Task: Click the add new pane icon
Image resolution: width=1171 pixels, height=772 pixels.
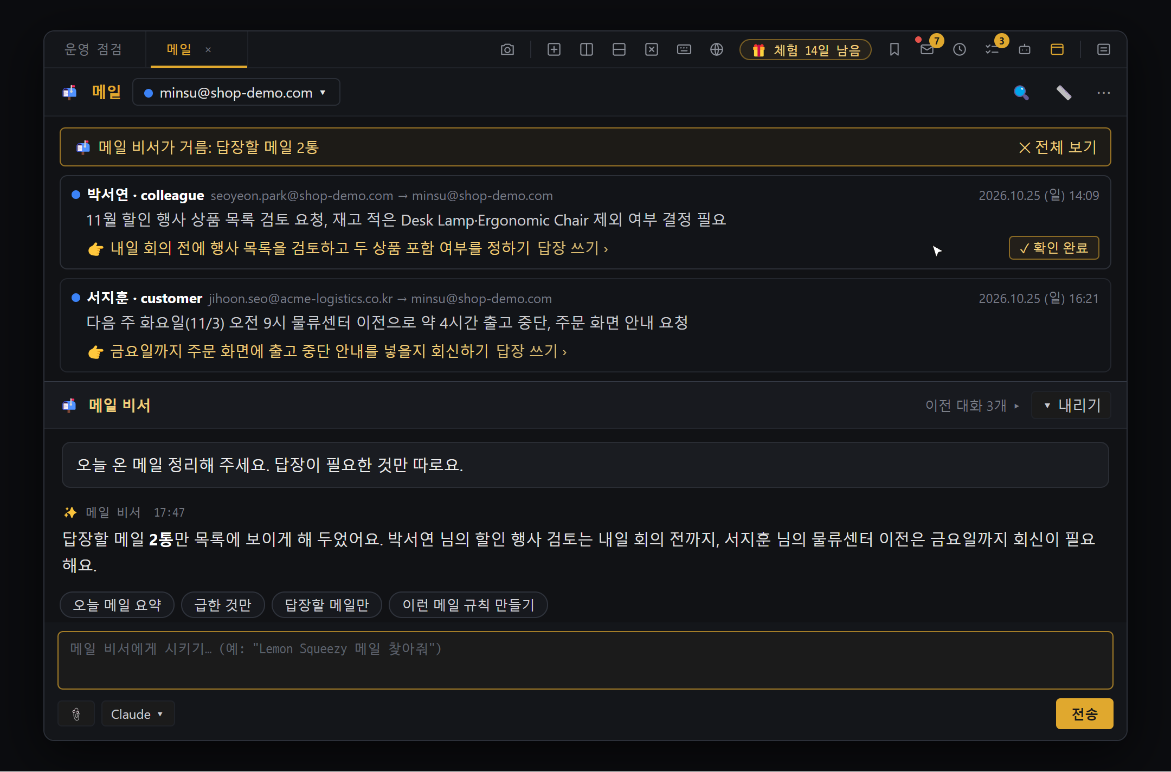Action: tap(554, 49)
